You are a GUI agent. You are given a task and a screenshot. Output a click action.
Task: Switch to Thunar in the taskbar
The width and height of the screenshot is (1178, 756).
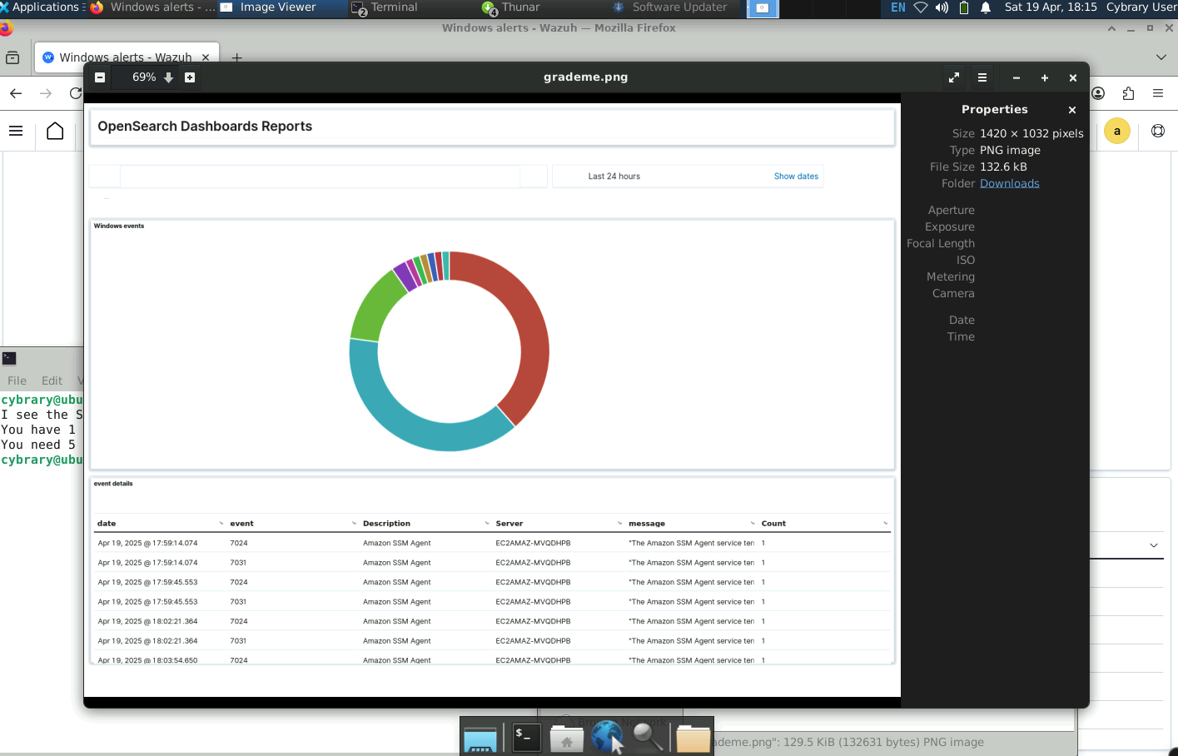coord(512,7)
